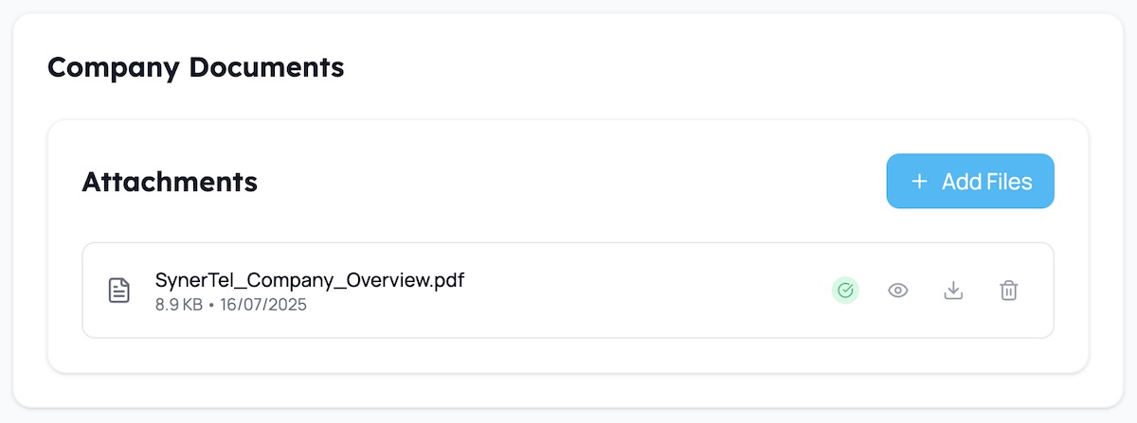Click the Add Files label text
Screen dimensions: 1137x423
point(986,182)
